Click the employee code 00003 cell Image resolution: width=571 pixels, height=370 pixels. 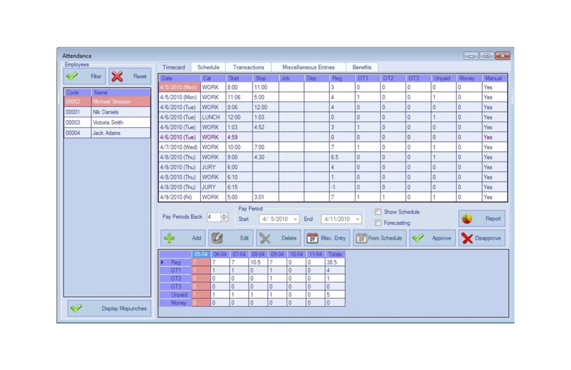coord(77,123)
